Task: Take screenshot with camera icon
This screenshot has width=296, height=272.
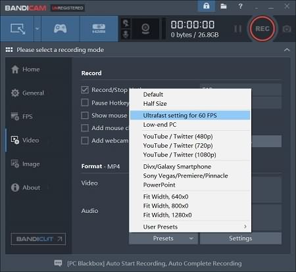Action: pos(287,29)
